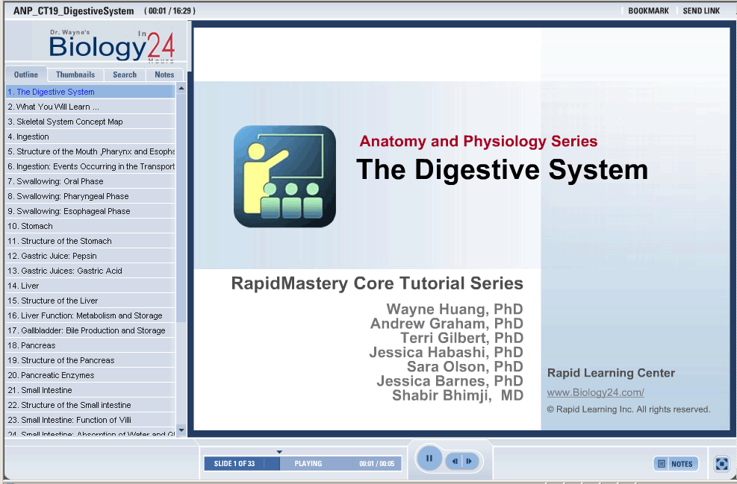Screen dimensions: 737x484
Task: Expand the slide selector triangle above progress bar
Action: (279, 452)
